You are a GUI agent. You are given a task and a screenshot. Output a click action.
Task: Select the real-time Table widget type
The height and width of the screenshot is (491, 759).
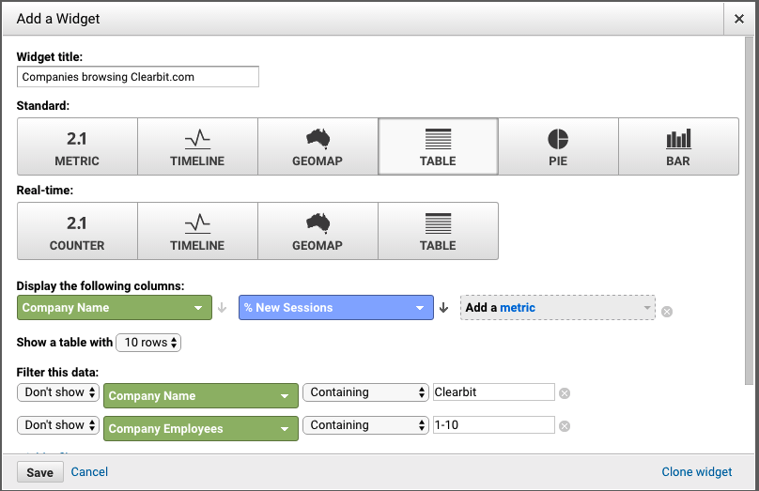[438, 231]
